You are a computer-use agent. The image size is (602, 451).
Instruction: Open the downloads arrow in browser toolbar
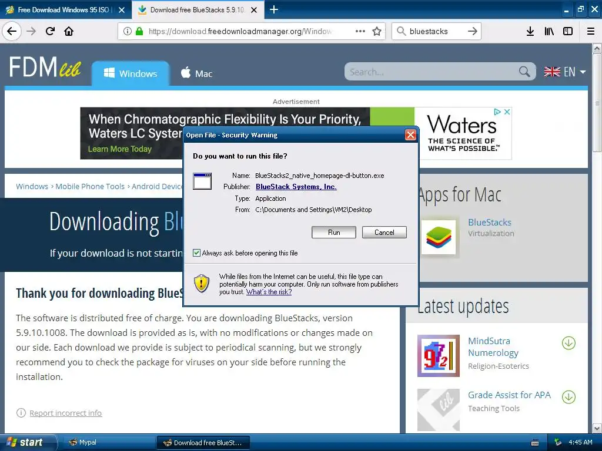(x=530, y=31)
